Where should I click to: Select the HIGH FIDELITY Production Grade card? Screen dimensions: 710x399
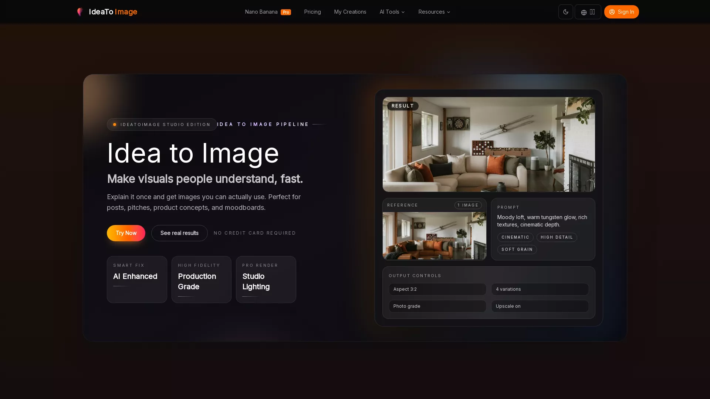click(x=201, y=279)
